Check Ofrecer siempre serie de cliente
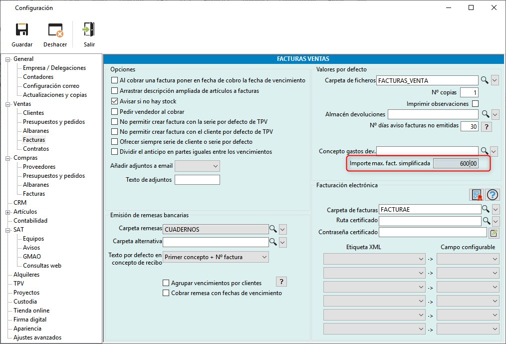506x344 pixels. click(115, 142)
